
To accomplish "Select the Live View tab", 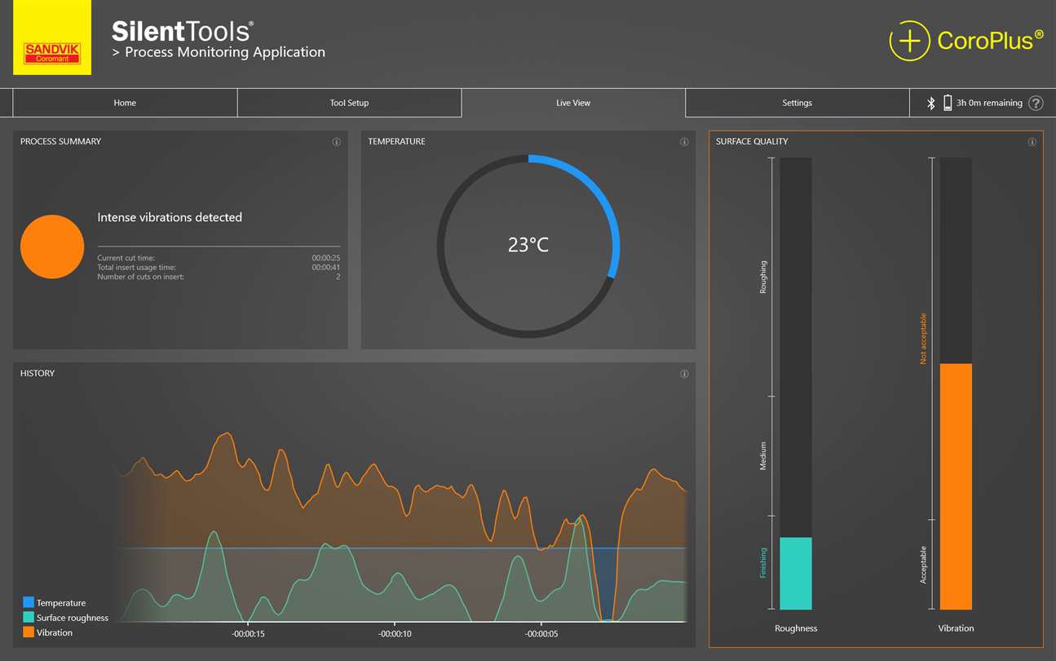I will (x=573, y=103).
